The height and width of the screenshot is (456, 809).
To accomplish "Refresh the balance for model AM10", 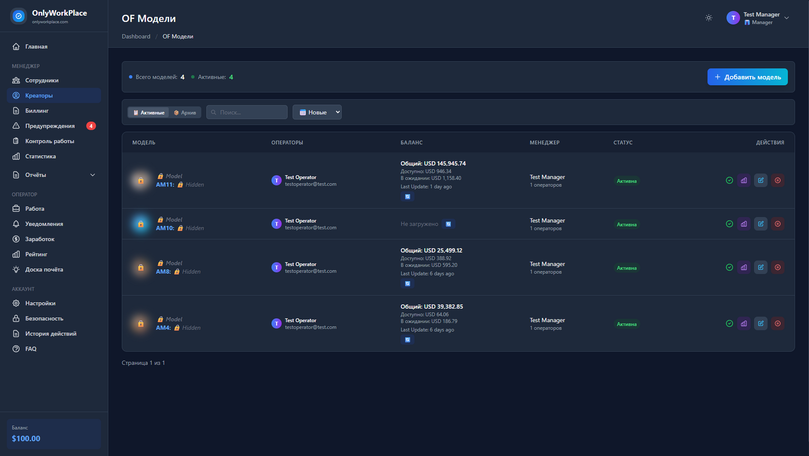I will pos(448,224).
